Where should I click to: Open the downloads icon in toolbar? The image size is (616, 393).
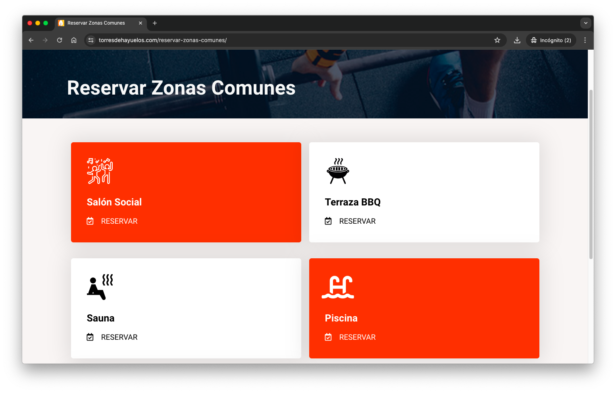[517, 40]
